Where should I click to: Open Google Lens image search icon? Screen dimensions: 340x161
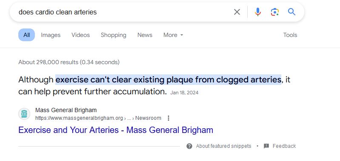(275, 12)
